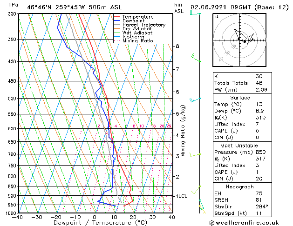This screenshot has width=293, height=226.
Task: Click the blue Dewpoint legend line
Action: pos(117,21)
